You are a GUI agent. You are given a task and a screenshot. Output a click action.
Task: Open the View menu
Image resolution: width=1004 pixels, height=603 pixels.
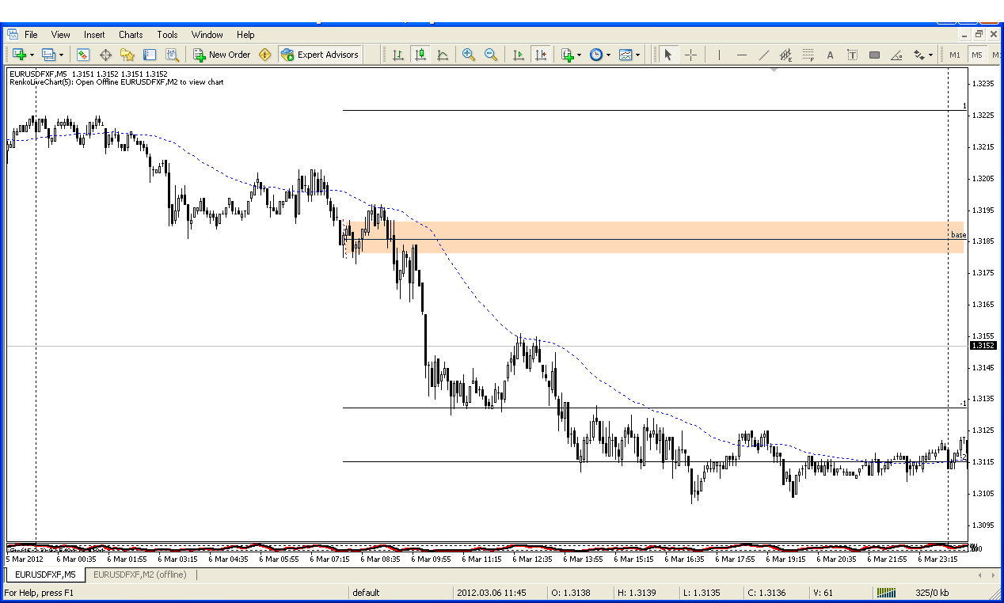point(61,35)
